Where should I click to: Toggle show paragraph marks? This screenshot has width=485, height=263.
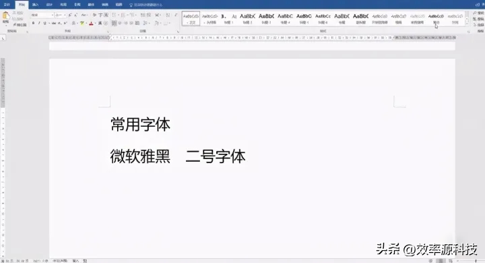click(176, 15)
